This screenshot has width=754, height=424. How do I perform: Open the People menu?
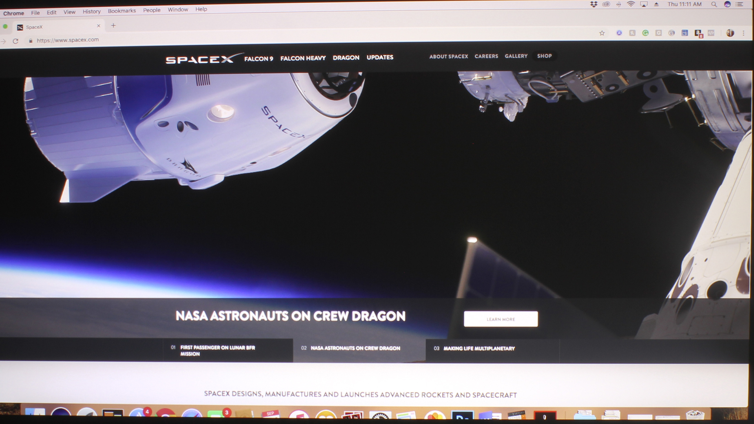[152, 10]
